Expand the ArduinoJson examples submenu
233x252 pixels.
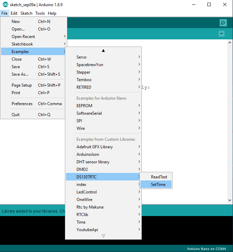tap(103, 154)
